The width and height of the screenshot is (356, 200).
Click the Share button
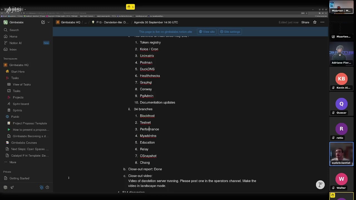[x=305, y=22]
